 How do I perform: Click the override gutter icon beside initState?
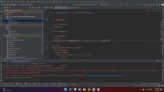tap(47, 20)
